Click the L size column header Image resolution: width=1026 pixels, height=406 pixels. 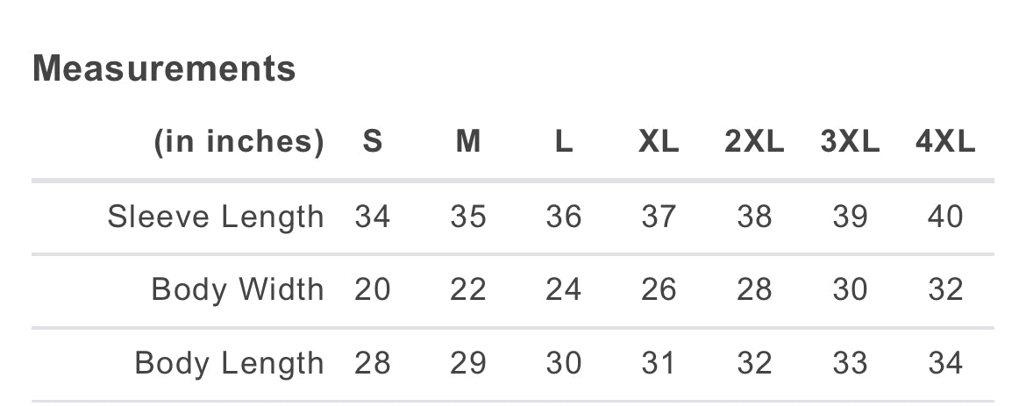coord(564,142)
